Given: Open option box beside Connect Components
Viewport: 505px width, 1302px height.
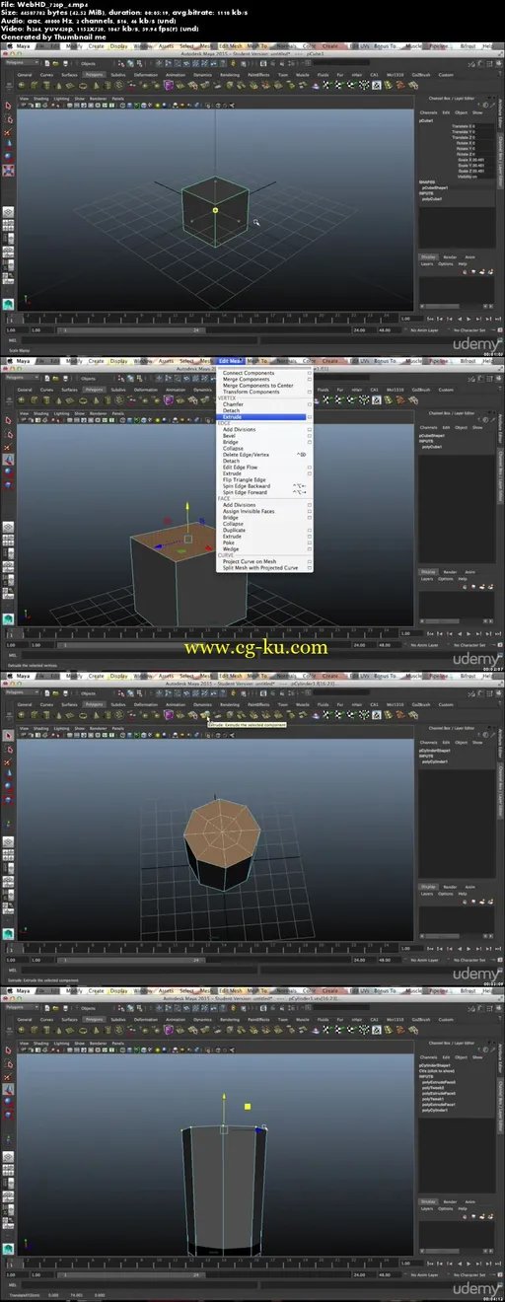Looking at the screenshot, I should coord(310,373).
